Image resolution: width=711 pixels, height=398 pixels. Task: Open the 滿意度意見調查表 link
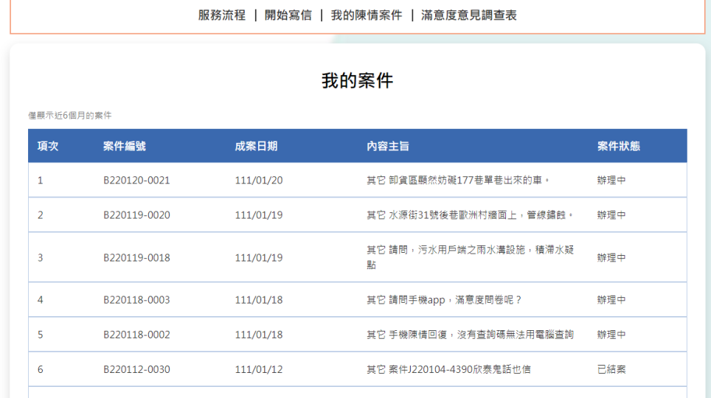tap(468, 15)
